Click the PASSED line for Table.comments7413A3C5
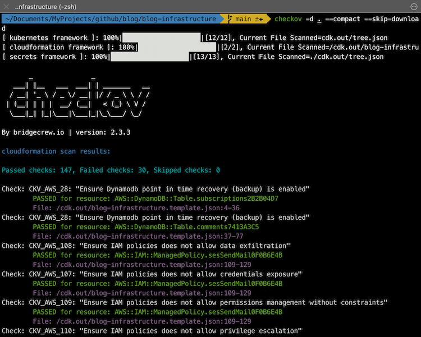 point(146,227)
